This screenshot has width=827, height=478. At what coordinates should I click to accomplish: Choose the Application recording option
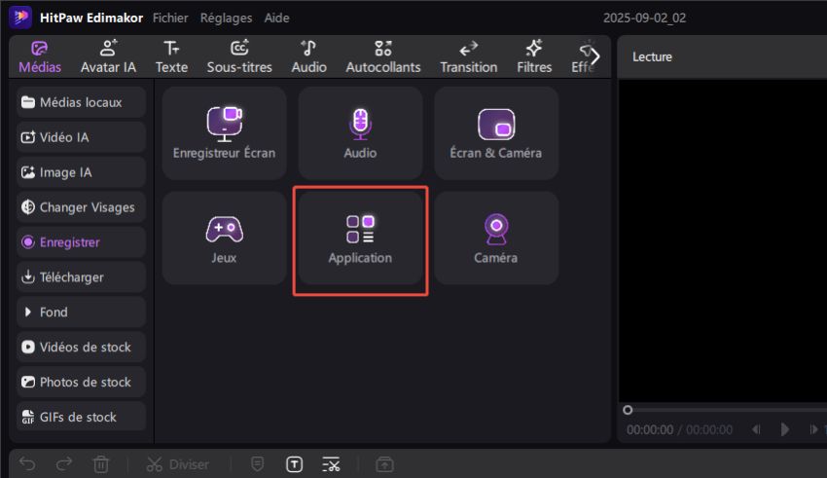point(360,238)
